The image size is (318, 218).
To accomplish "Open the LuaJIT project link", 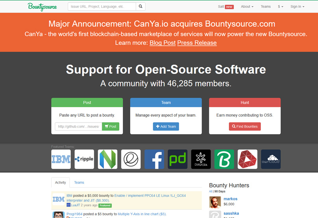I will click(75, 205).
